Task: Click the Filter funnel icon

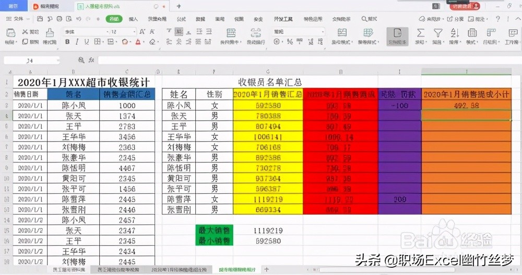Action: pos(438,32)
